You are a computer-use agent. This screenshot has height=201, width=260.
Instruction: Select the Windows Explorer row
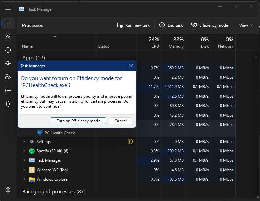click(127, 179)
